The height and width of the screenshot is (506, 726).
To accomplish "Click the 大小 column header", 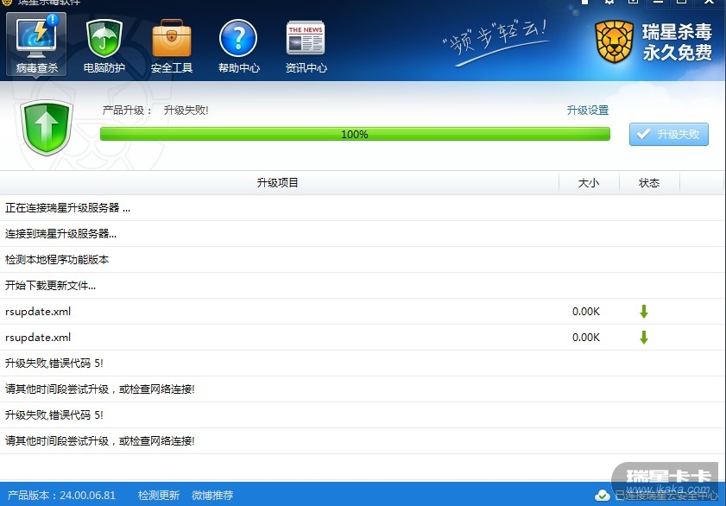I will [x=589, y=183].
